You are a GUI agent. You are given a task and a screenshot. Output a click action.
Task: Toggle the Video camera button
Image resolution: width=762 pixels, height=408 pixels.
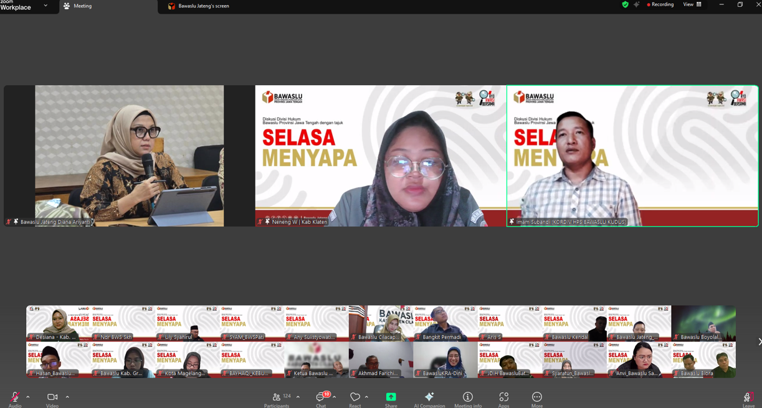(52, 397)
